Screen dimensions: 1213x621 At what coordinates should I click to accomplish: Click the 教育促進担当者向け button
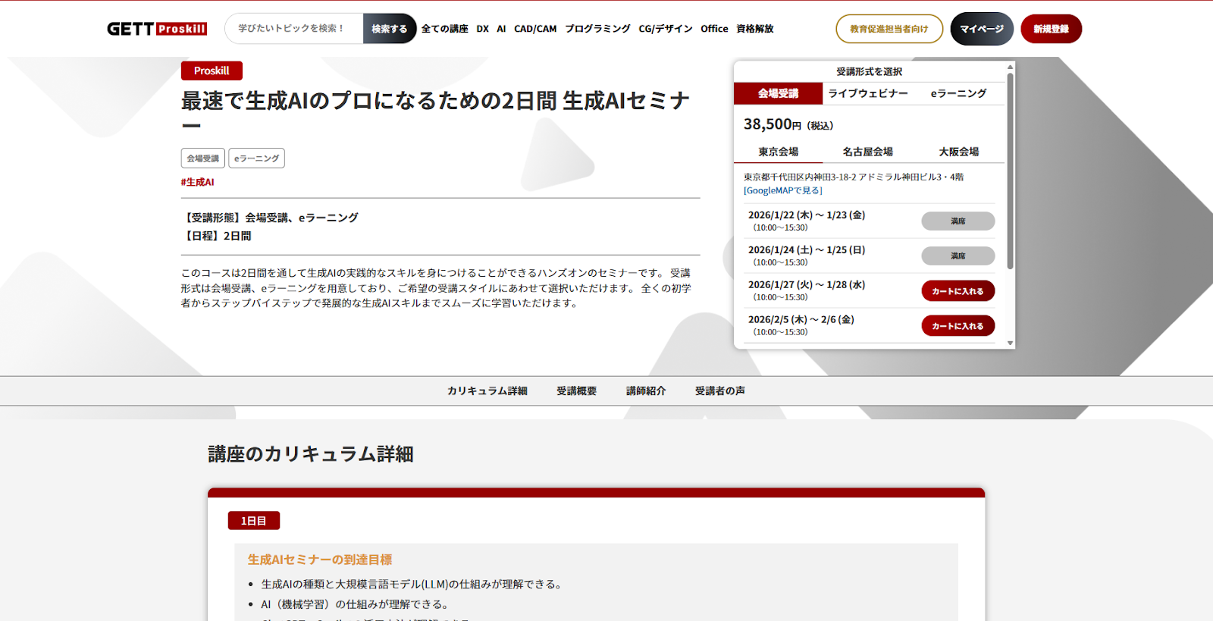(889, 29)
